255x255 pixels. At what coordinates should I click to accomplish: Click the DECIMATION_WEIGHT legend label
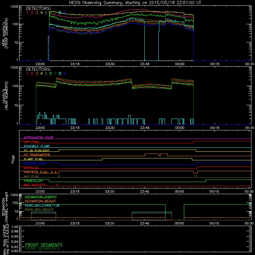click(40, 201)
